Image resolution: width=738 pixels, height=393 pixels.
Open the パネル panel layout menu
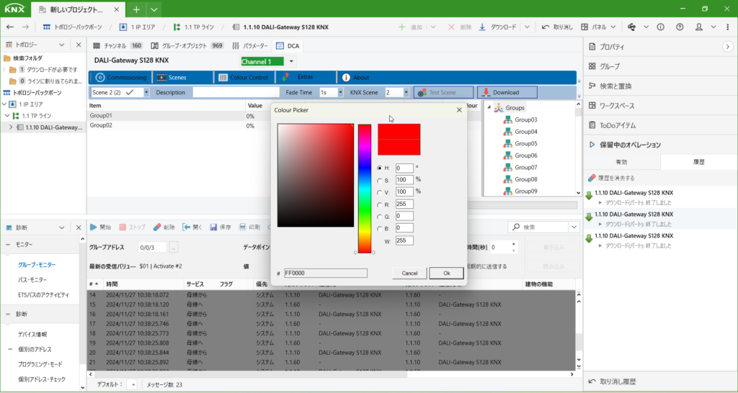(598, 27)
